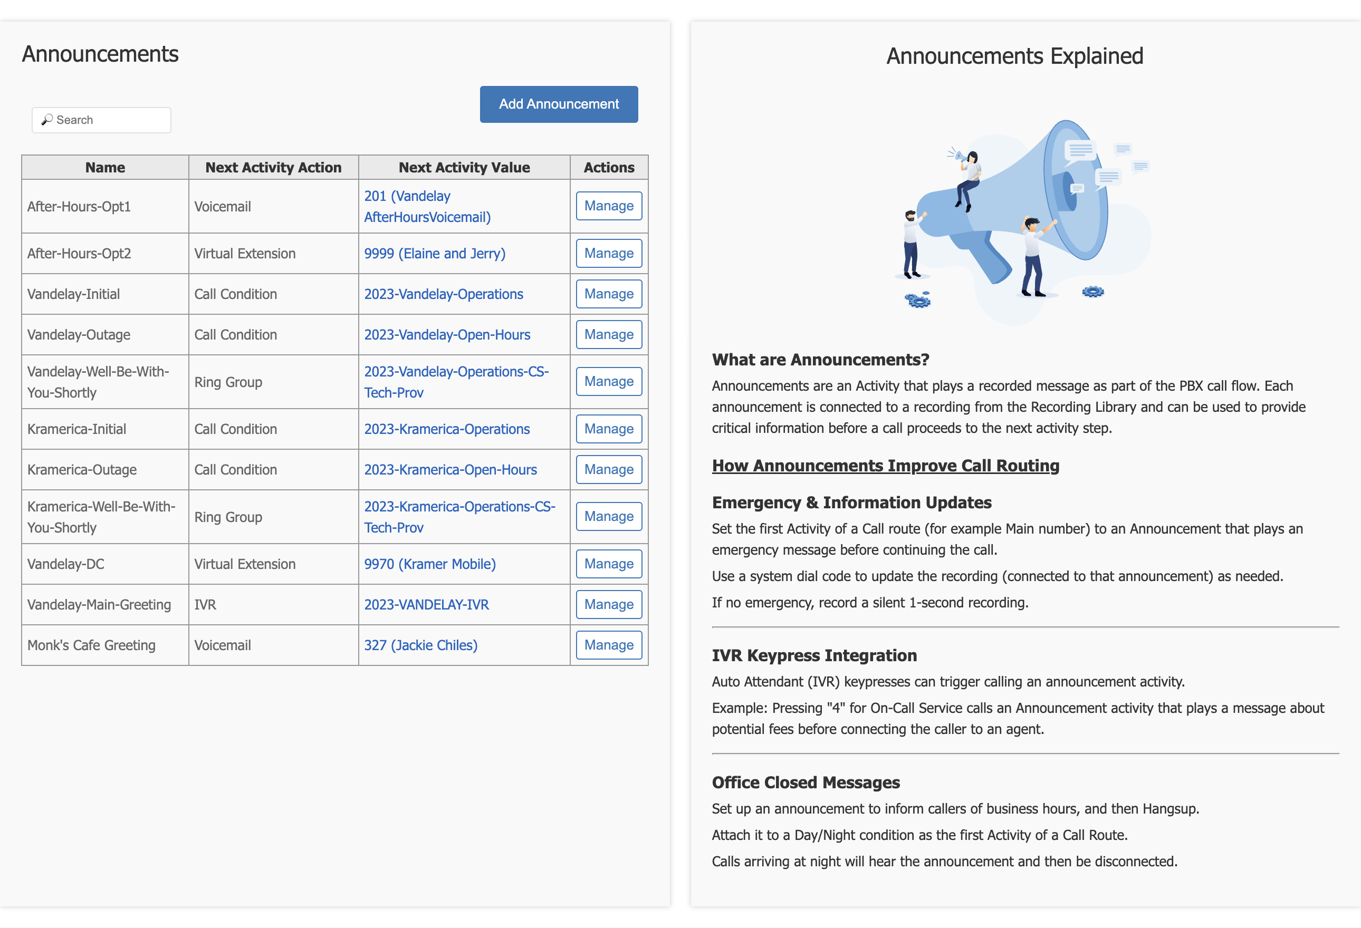Select the Vandelay-Initial name cell
The height and width of the screenshot is (928, 1361).
pyautogui.click(x=105, y=294)
